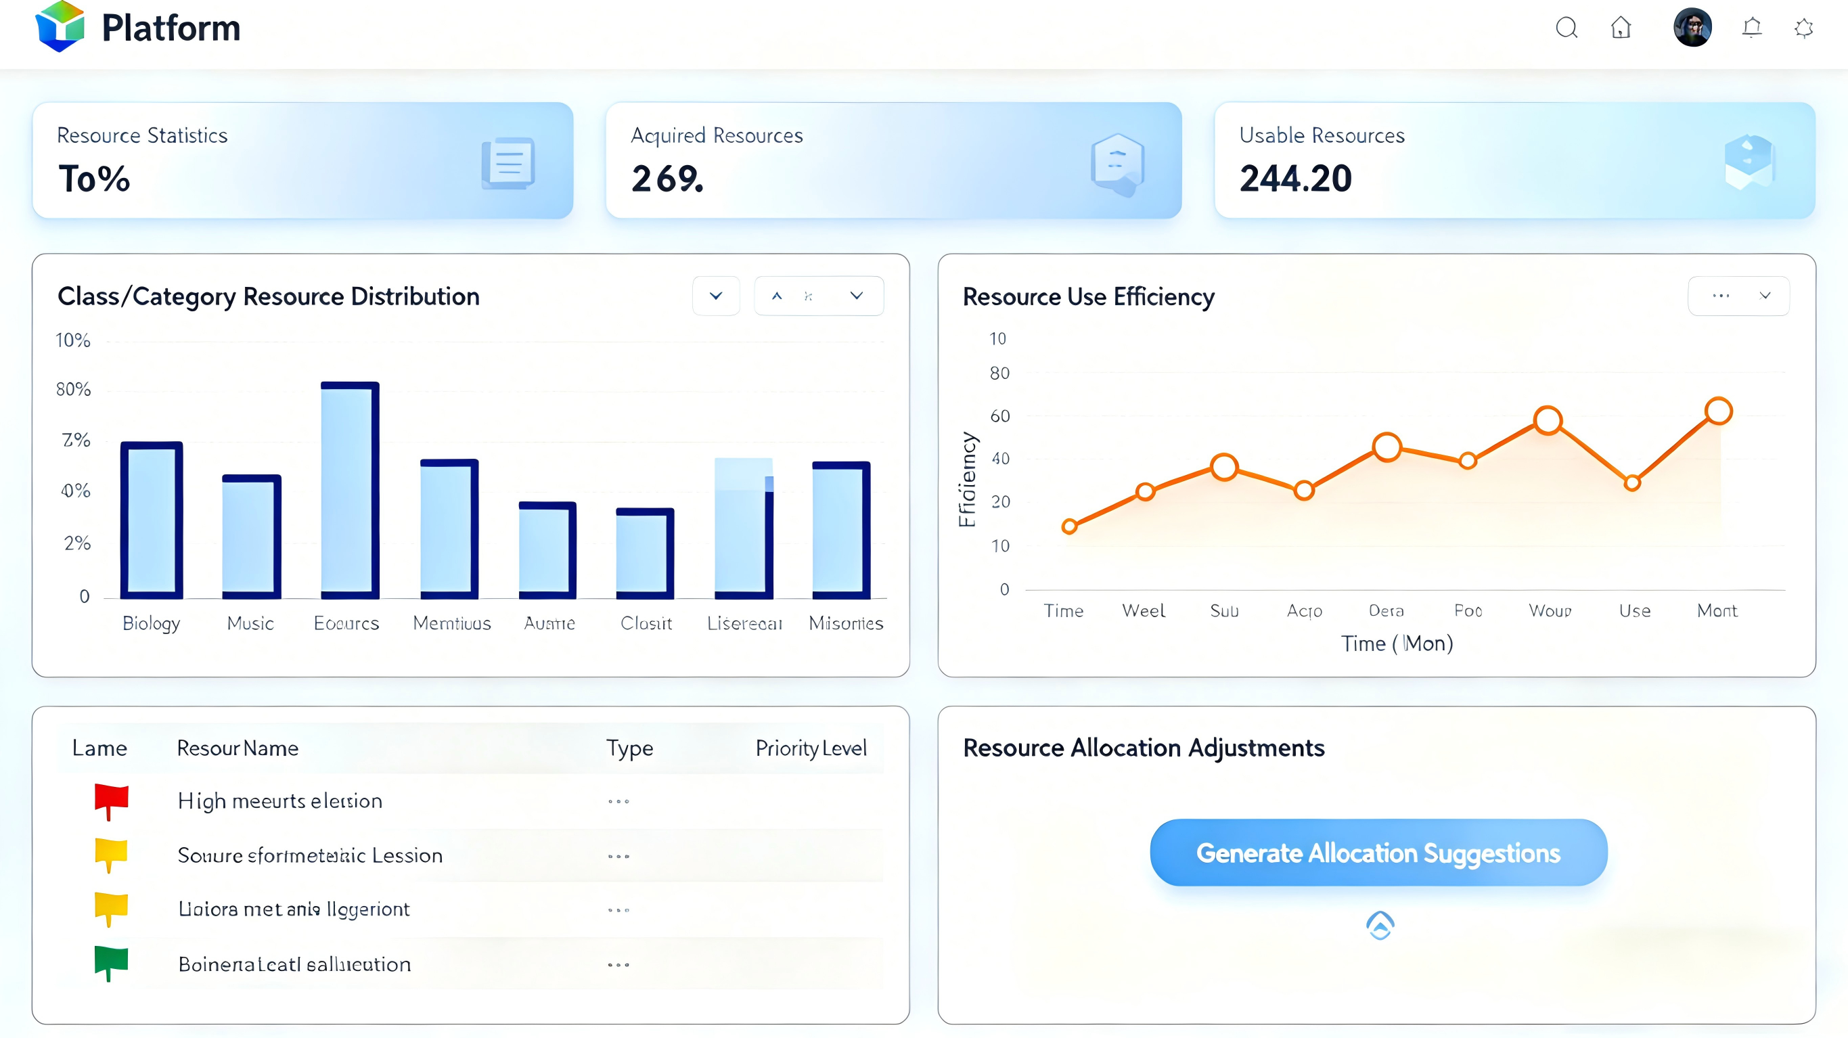
Task: Click the efficiency data point above Dera
Action: click(1387, 447)
